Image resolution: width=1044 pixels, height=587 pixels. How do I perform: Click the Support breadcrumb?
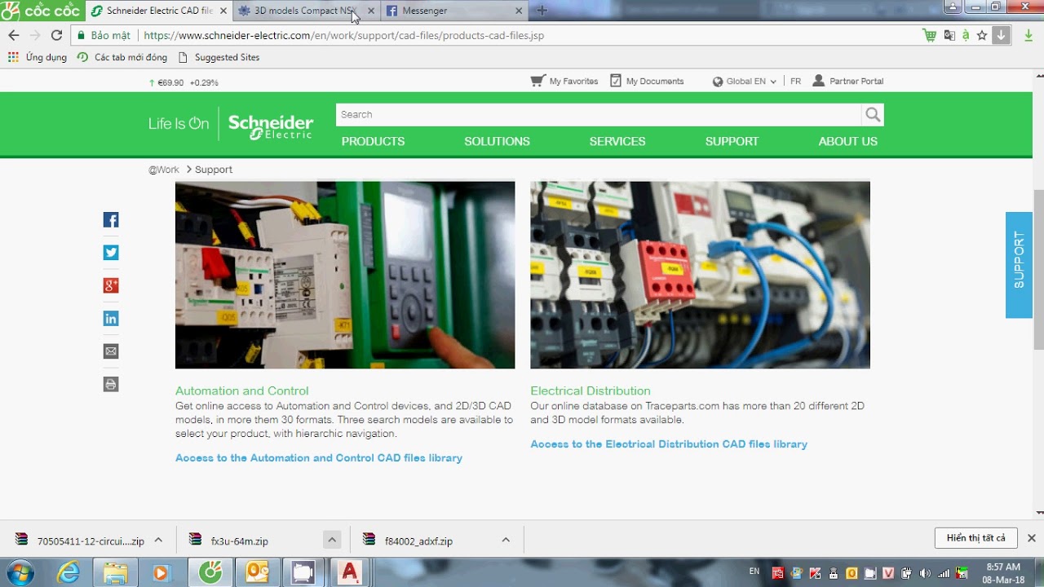pos(214,170)
